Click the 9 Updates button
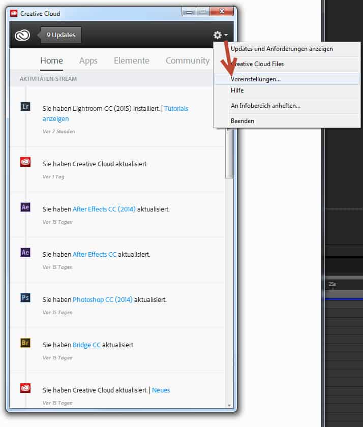The height and width of the screenshot is (427, 363). pos(61,35)
